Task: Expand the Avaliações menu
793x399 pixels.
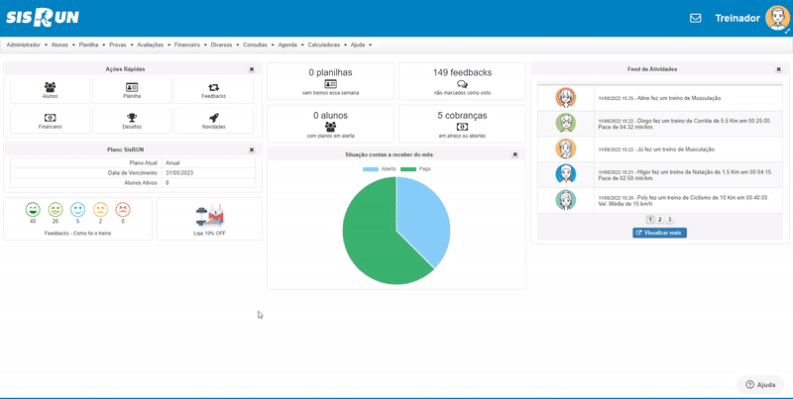Action: click(x=154, y=45)
